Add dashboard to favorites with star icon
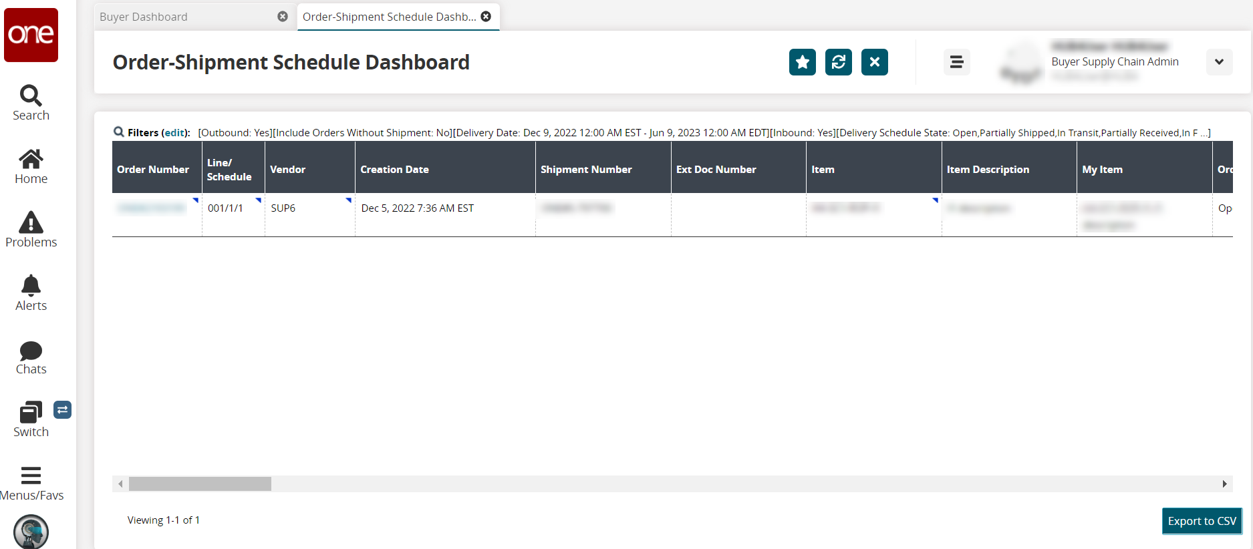The height and width of the screenshot is (549, 1253). click(803, 62)
